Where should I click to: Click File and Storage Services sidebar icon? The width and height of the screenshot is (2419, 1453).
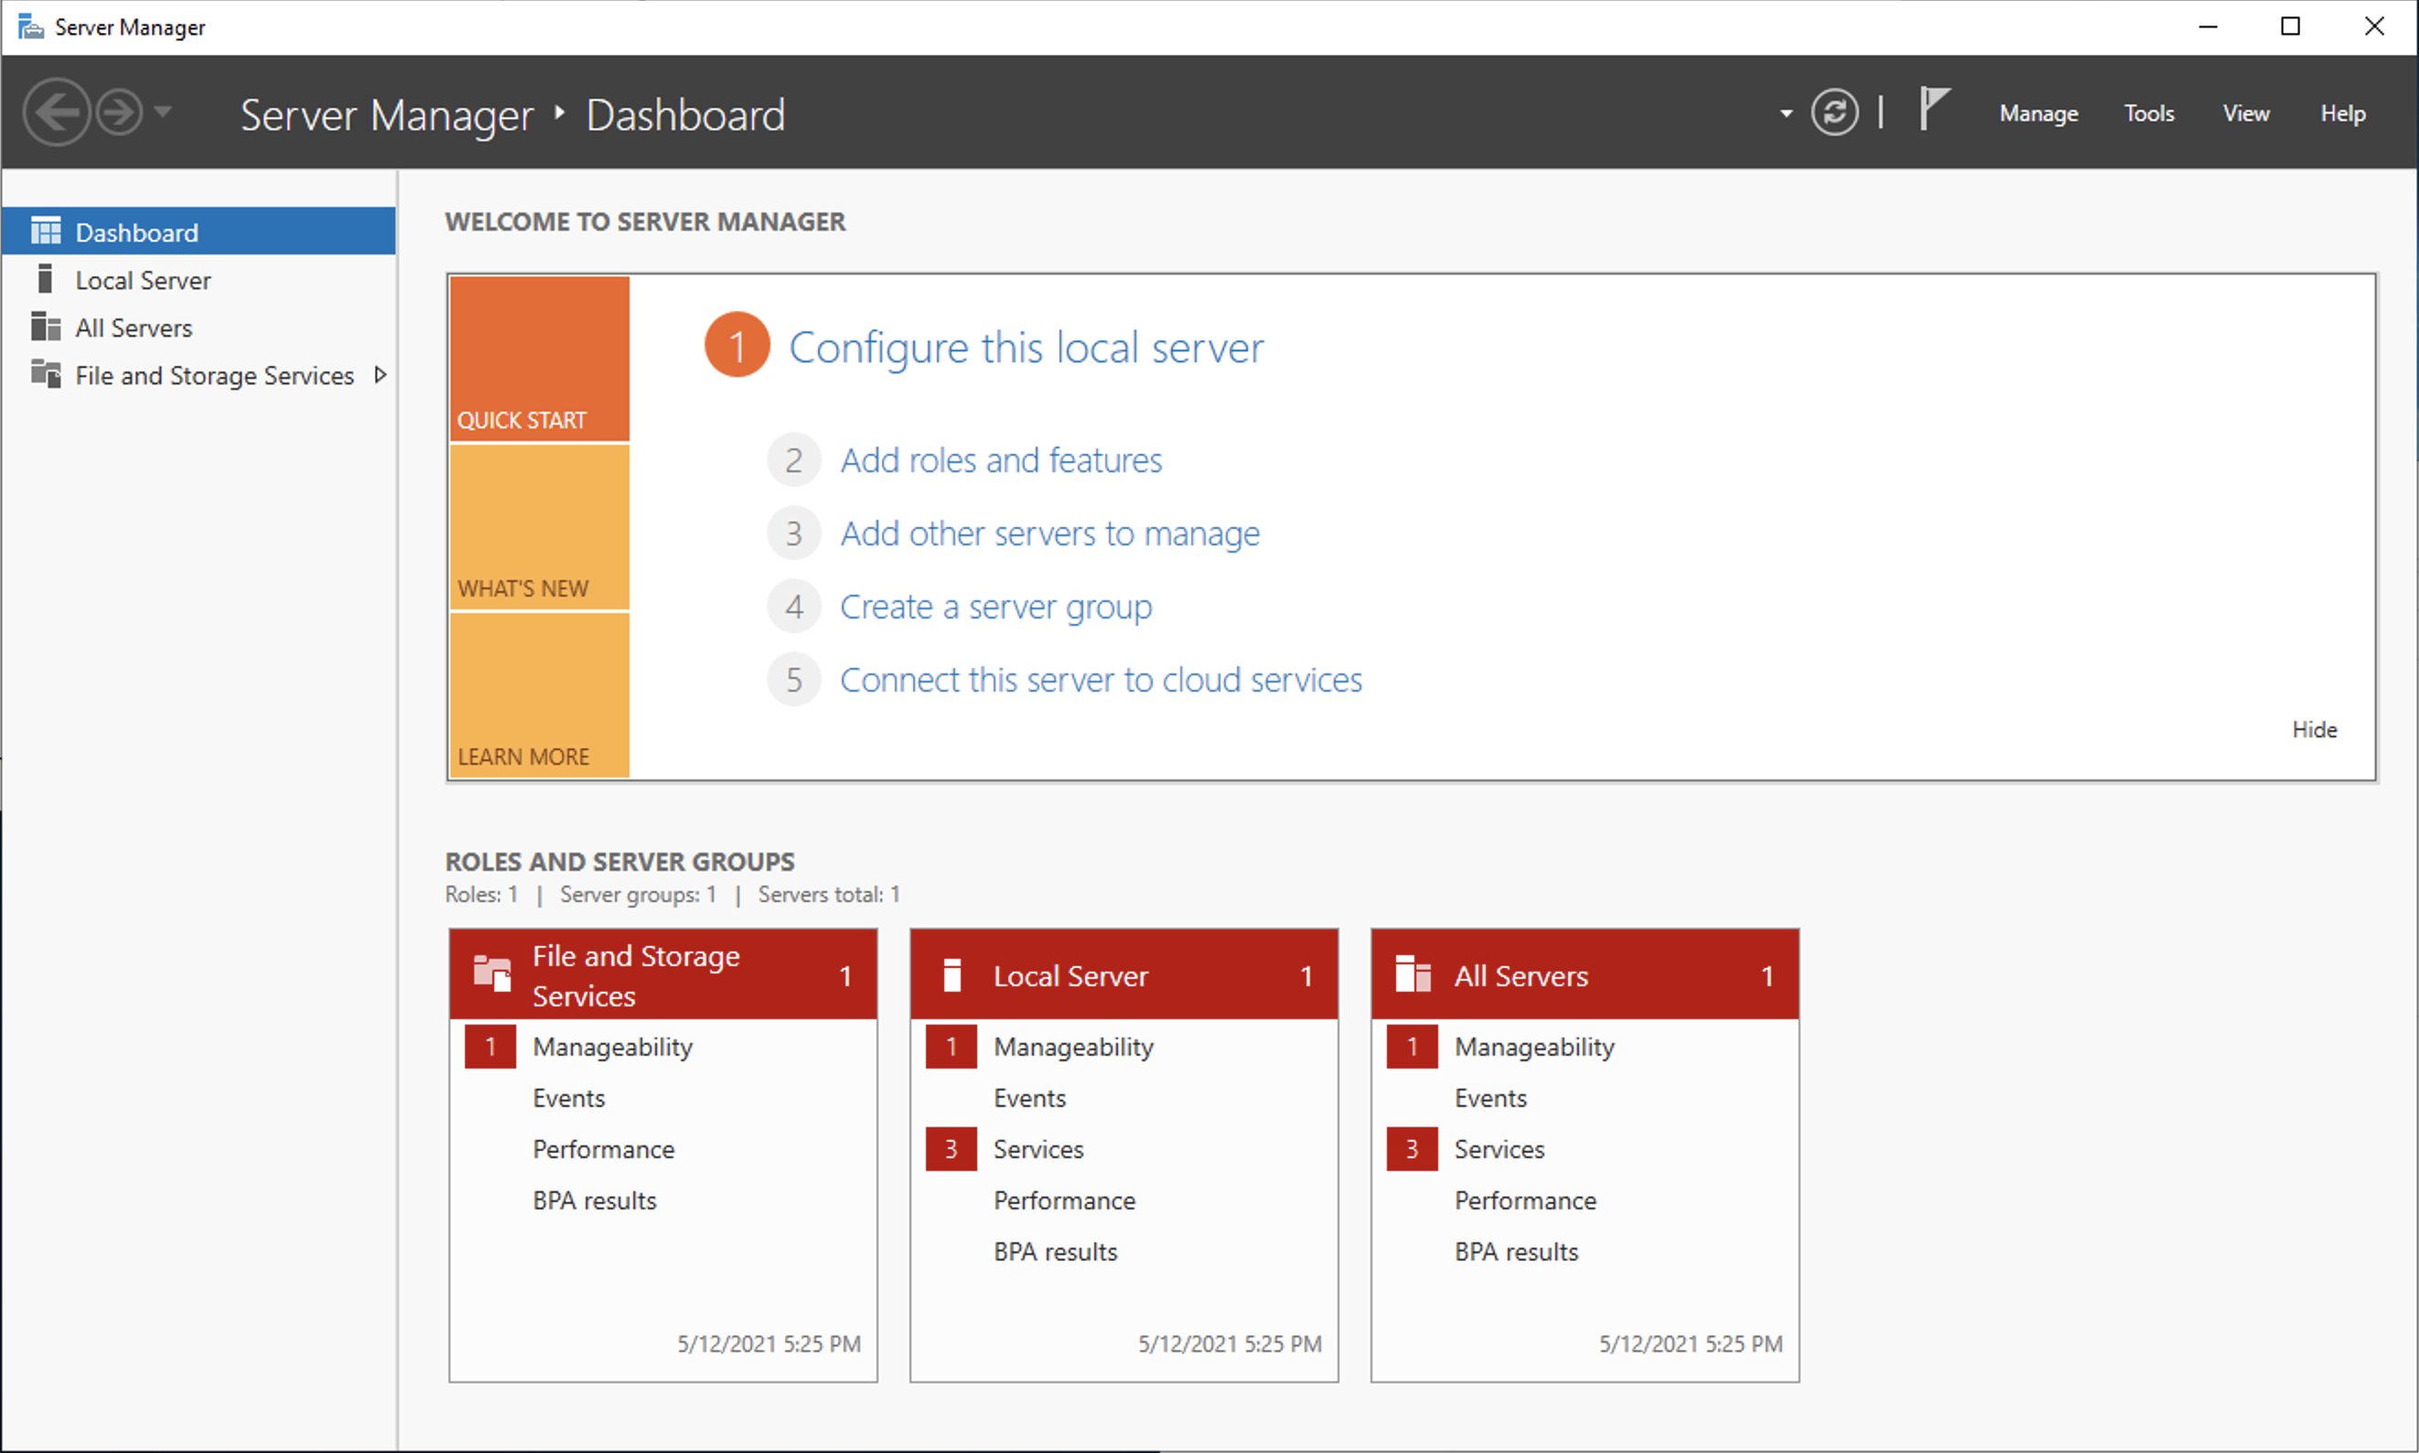(45, 374)
